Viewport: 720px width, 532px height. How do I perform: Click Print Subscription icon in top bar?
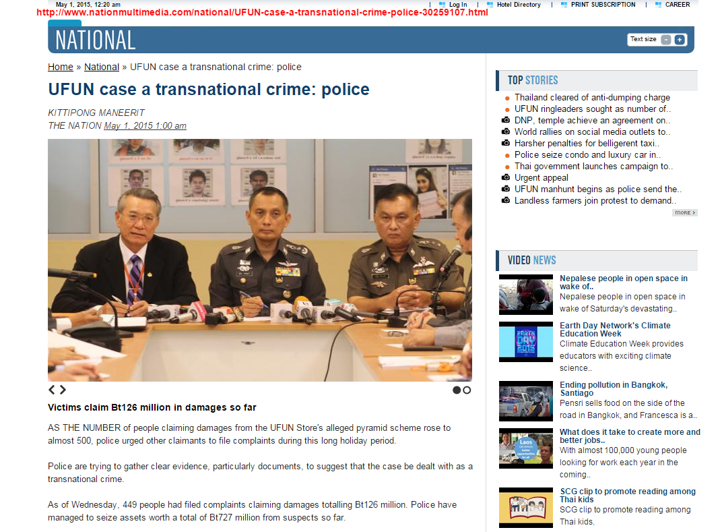[564, 5]
